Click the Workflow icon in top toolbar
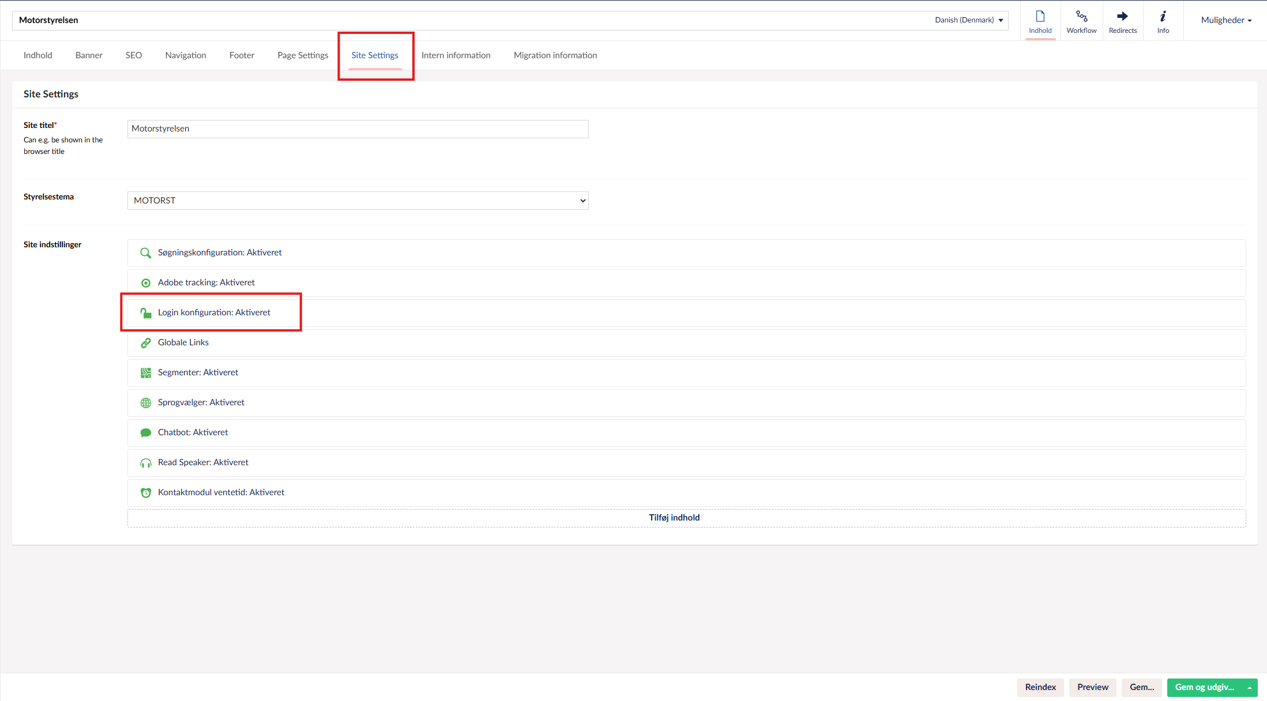Viewport: 1267px width, 701px height. [x=1081, y=17]
